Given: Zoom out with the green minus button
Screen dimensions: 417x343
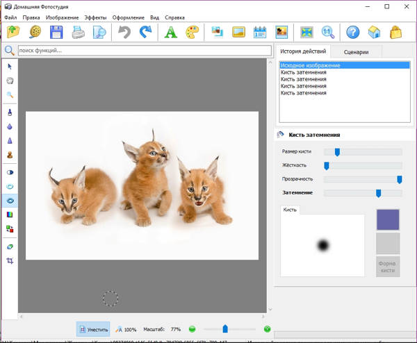Looking at the screenshot, I should point(192,329).
